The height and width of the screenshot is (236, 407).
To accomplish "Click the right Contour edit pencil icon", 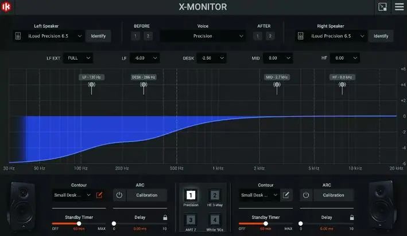I will pos(286,195).
